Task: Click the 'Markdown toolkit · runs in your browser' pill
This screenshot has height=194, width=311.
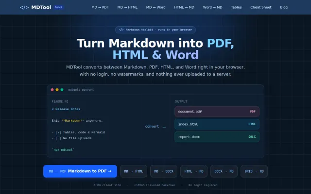Action: point(155,30)
